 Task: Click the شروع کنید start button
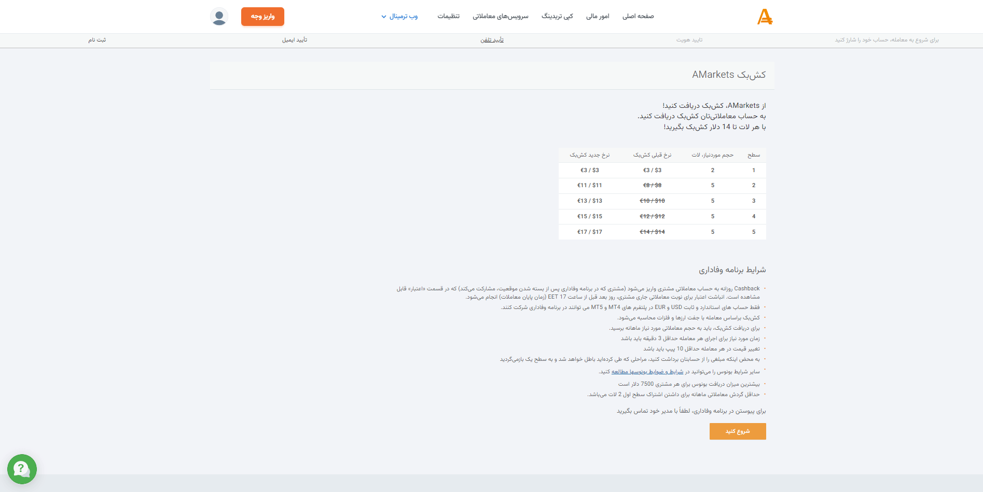(738, 431)
